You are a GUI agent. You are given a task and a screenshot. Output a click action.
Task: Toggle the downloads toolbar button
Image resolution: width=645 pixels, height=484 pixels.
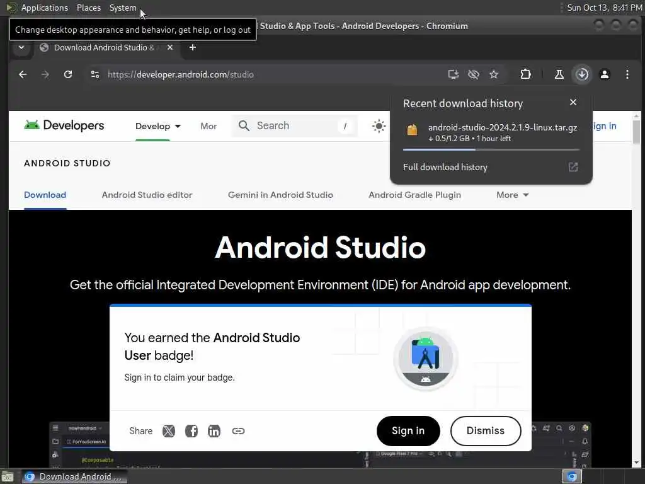(x=582, y=74)
